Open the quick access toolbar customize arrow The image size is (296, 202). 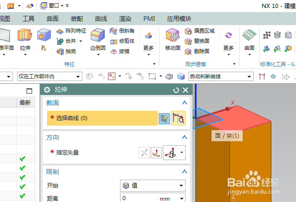(67, 6)
